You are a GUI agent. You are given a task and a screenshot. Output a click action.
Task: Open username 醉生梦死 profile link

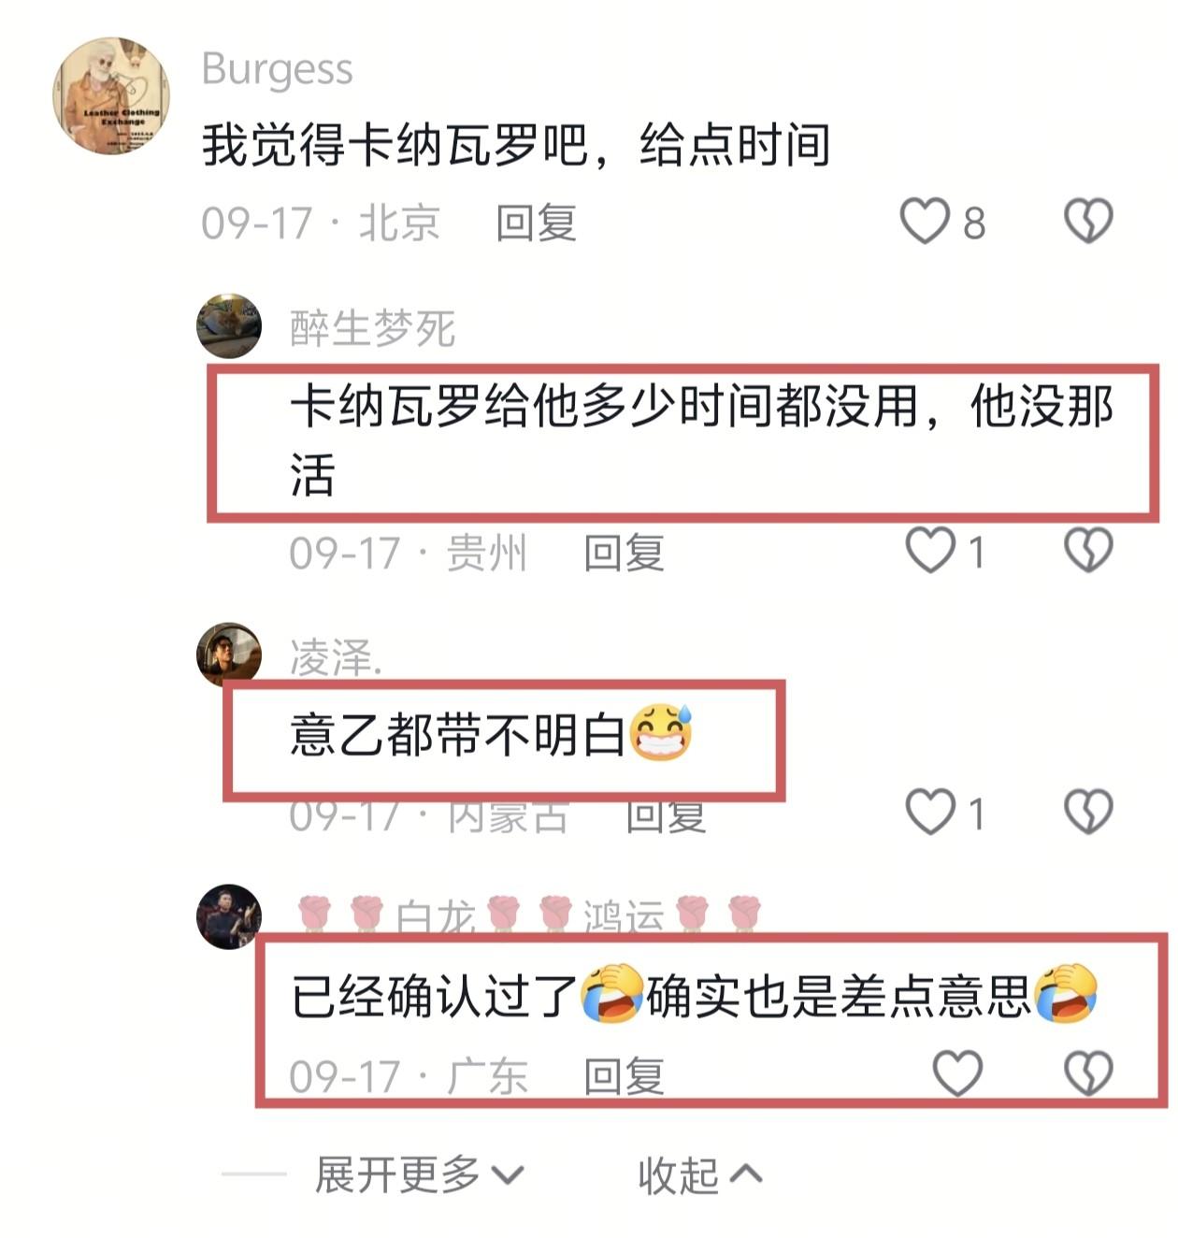click(372, 328)
